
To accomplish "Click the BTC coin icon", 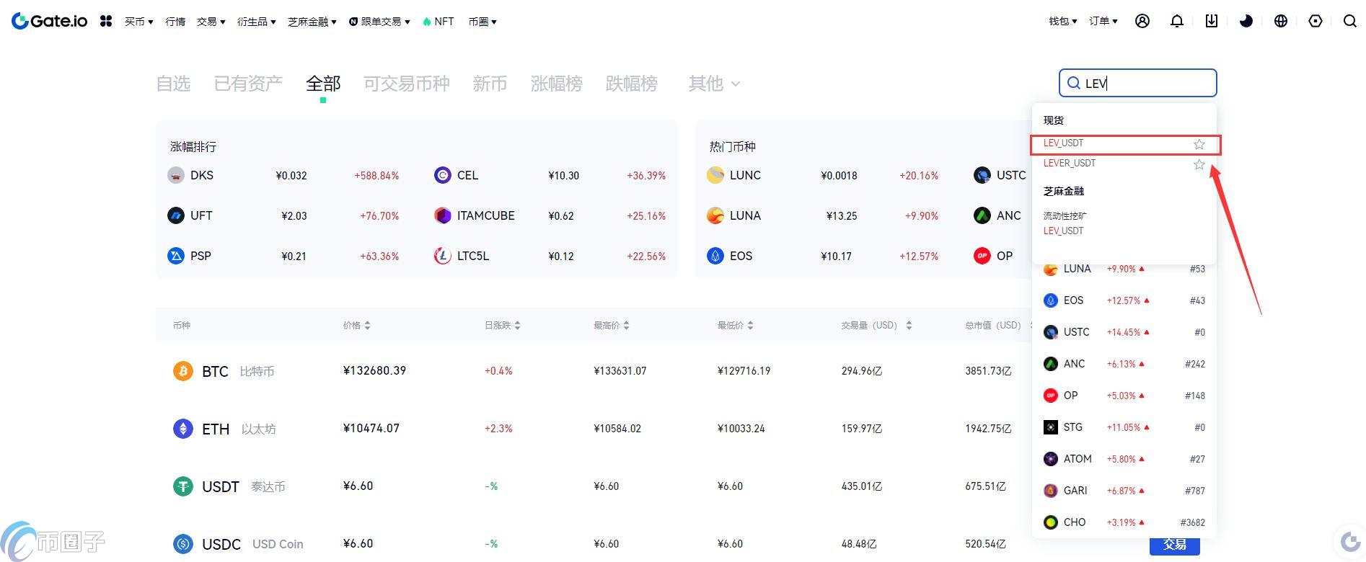I will tap(183, 371).
